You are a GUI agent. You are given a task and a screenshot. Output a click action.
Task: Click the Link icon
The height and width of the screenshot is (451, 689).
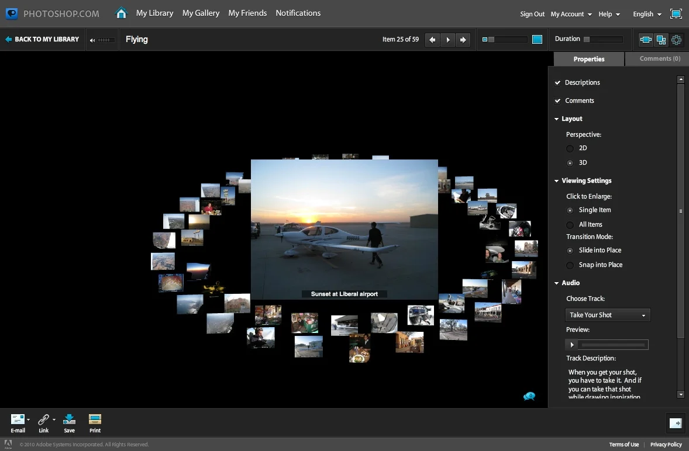point(43,419)
